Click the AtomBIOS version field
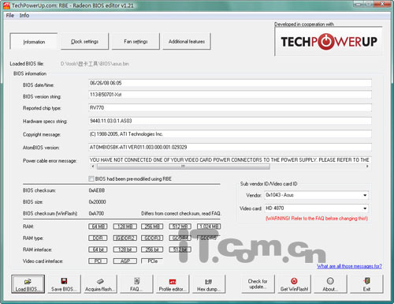This screenshot has height=304, width=394. (230, 148)
